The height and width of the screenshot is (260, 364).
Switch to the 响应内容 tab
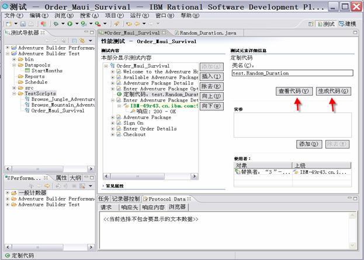[153, 206]
